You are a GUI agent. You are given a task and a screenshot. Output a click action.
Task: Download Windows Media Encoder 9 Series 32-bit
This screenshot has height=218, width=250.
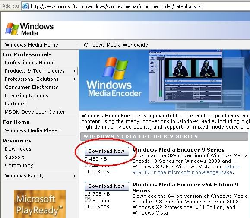click(107, 151)
